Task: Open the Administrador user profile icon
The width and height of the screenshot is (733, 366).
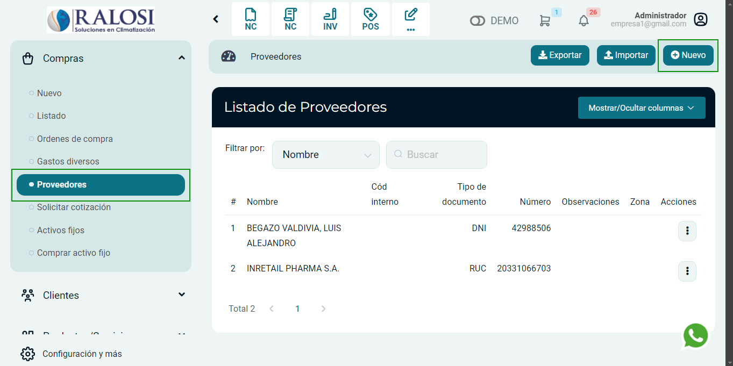Action: [700, 20]
